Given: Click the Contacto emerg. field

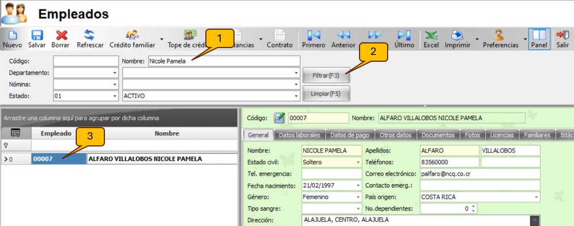Looking at the screenshot, I should point(480,185).
